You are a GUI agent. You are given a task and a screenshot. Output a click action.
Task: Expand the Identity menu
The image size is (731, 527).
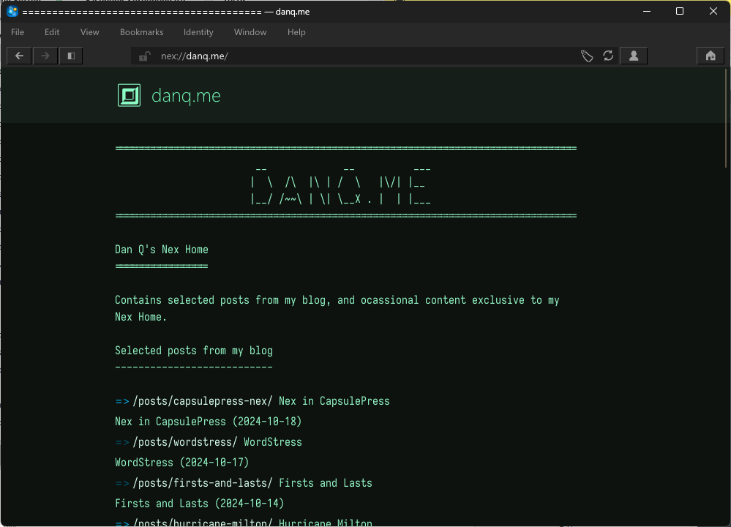click(198, 32)
